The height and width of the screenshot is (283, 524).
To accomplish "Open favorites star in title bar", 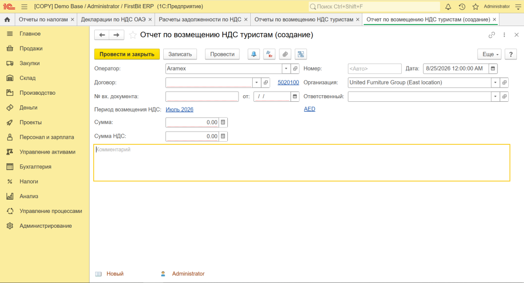I will click(475, 6).
